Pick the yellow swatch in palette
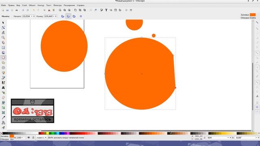260x146 pixels. pos(48,133)
